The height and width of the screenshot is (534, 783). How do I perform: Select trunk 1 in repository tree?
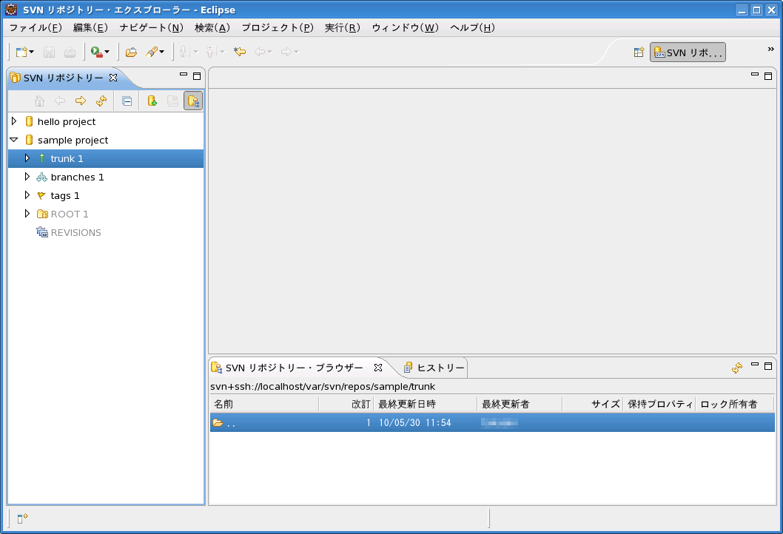pyautogui.click(x=67, y=159)
